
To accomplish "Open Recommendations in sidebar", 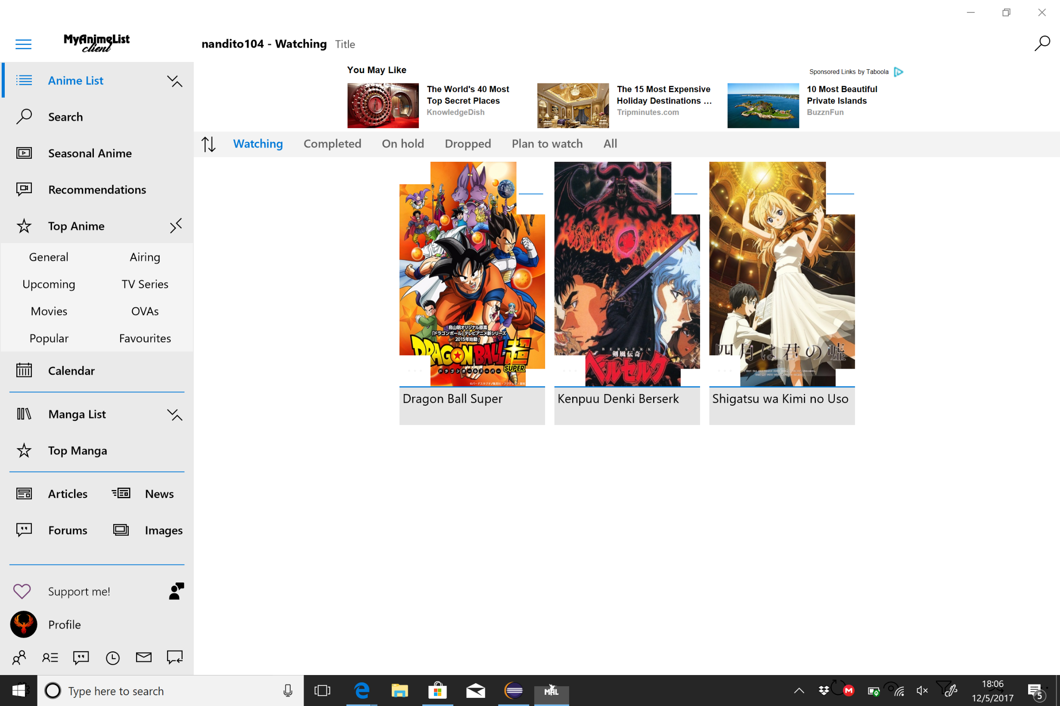I will [97, 190].
